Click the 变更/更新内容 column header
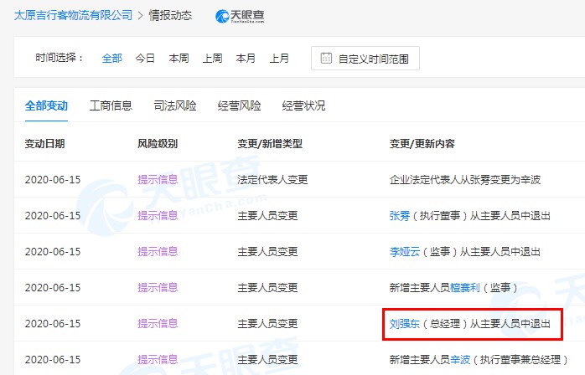 [x=422, y=143]
